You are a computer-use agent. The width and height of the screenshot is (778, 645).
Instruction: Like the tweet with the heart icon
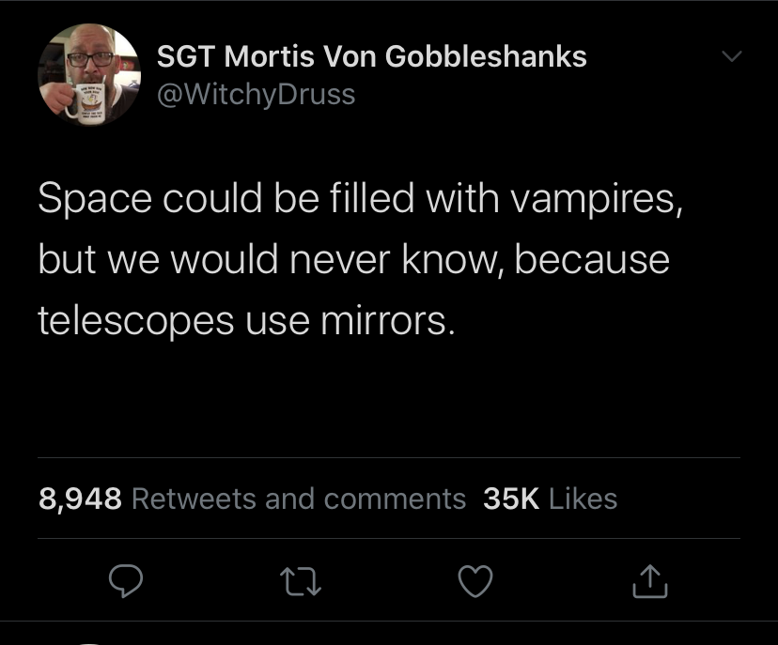click(x=475, y=584)
